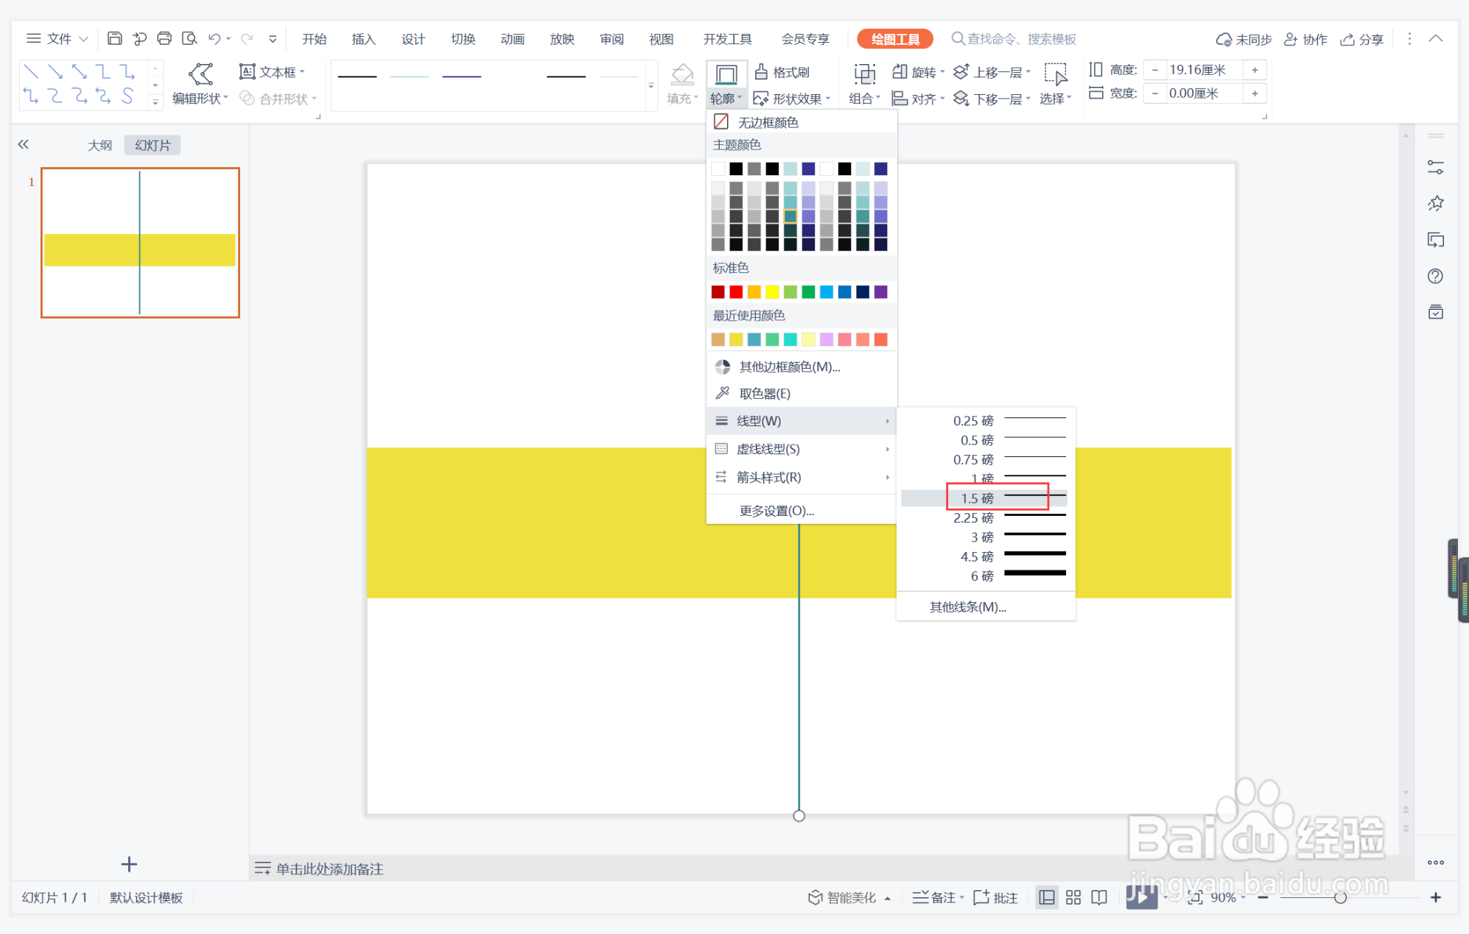
Task: Click the Save icon in quick toolbar
Action: 114,38
